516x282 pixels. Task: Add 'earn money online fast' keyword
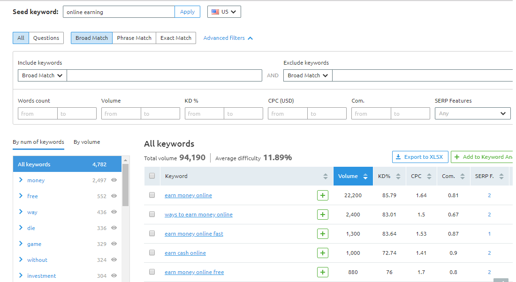pyautogui.click(x=323, y=234)
